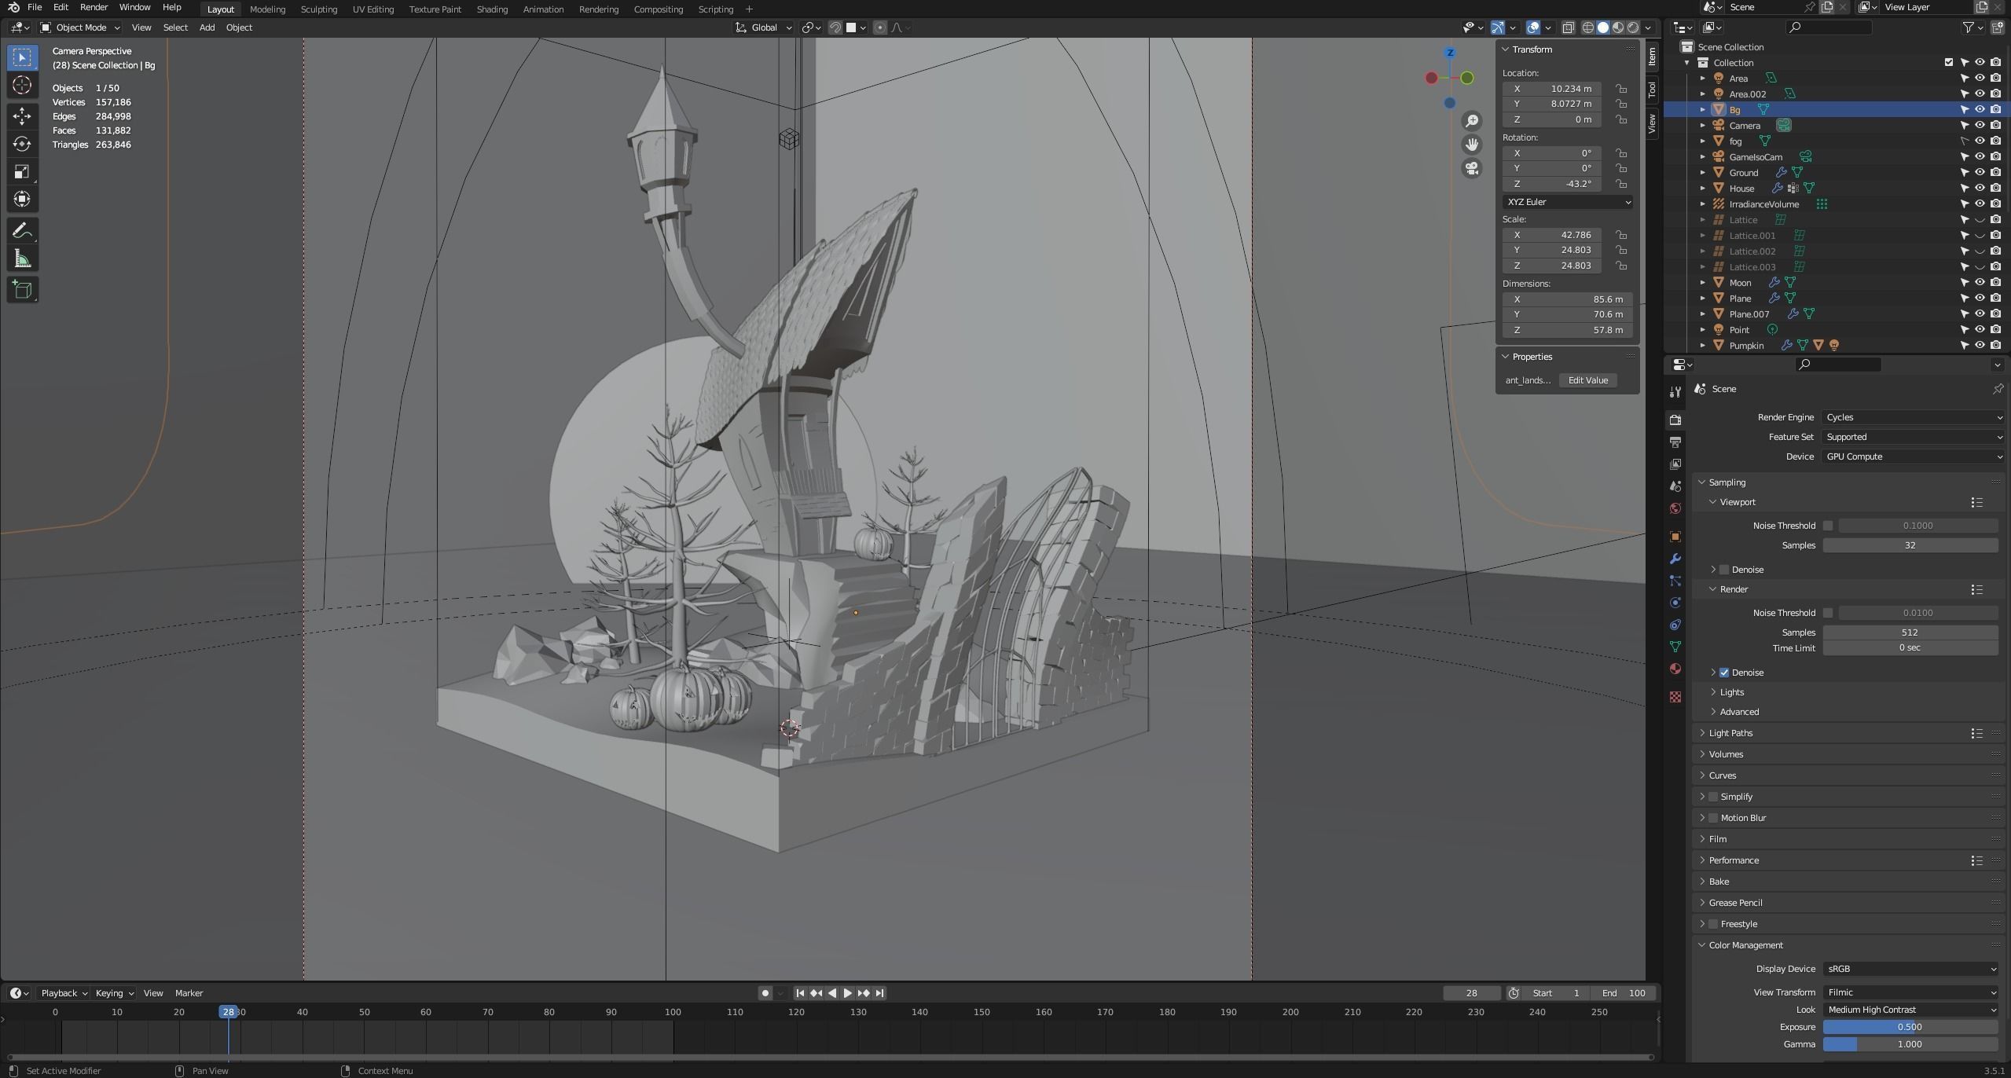The height and width of the screenshot is (1078, 2011).
Task: Open the Object properties tab (orange square)
Action: tap(1675, 537)
